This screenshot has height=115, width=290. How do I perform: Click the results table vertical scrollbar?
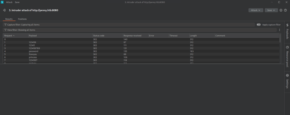pyautogui.click(x=280, y=40)
